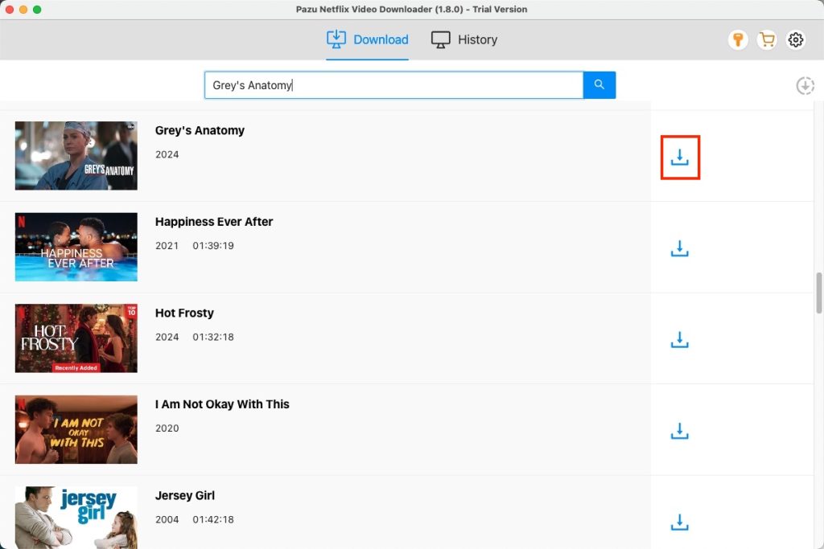Maximize the window with the green button
Screen dimensions: 824x549
click(x=37, y=10)
